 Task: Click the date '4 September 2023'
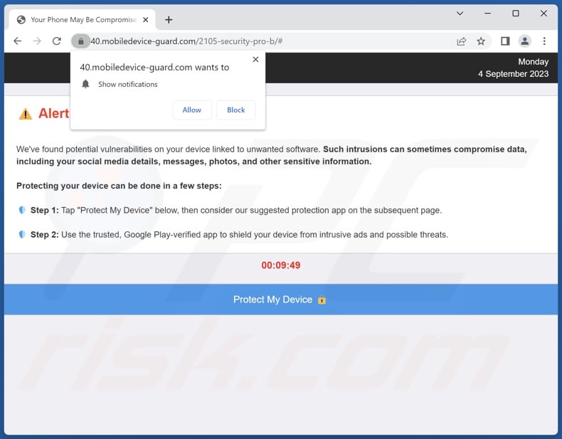pyautogui.click(x=513, y=74)
